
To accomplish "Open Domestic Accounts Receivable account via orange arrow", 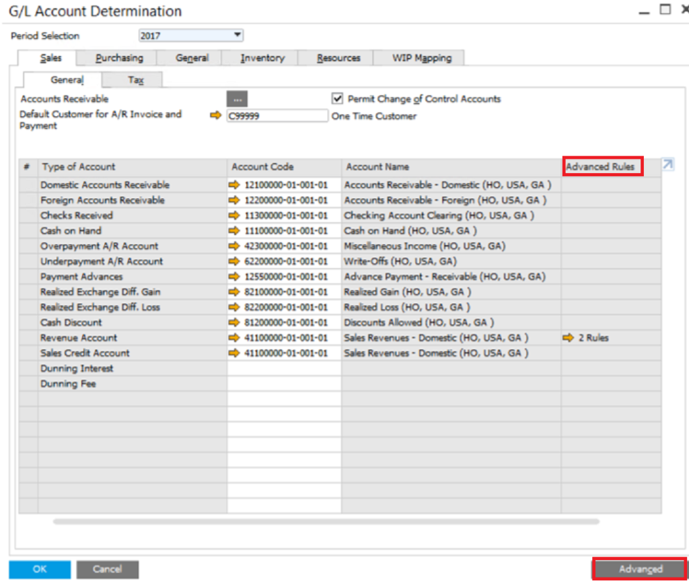I will (235, 184).
